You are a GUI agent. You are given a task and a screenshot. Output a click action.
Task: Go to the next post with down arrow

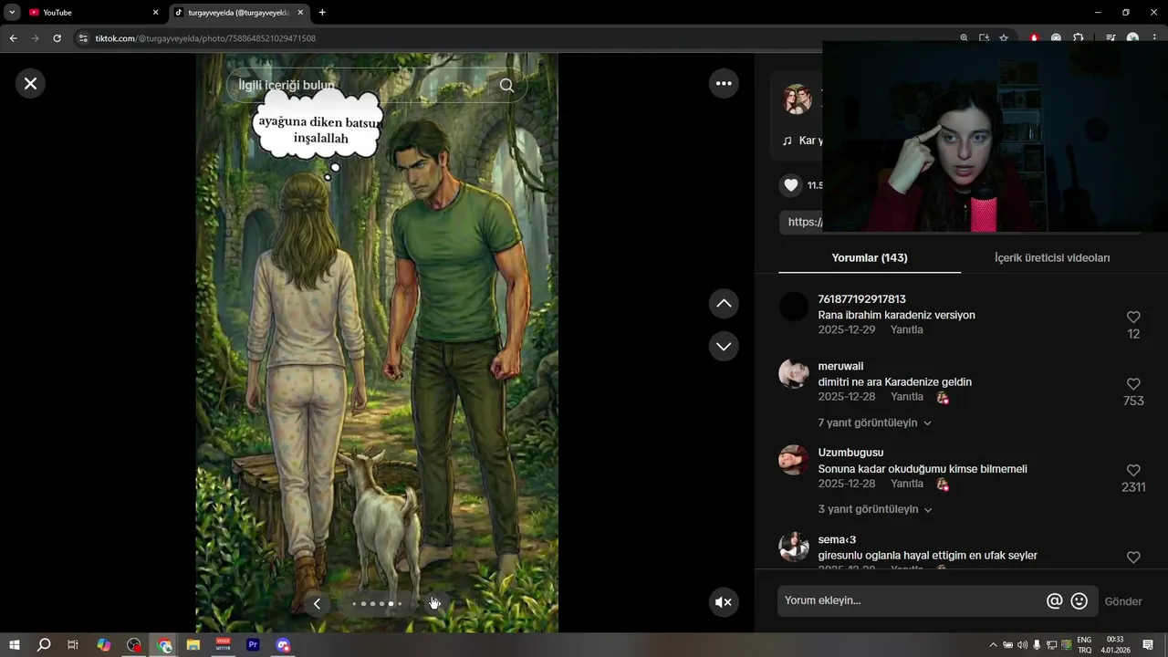click(724, 347)
